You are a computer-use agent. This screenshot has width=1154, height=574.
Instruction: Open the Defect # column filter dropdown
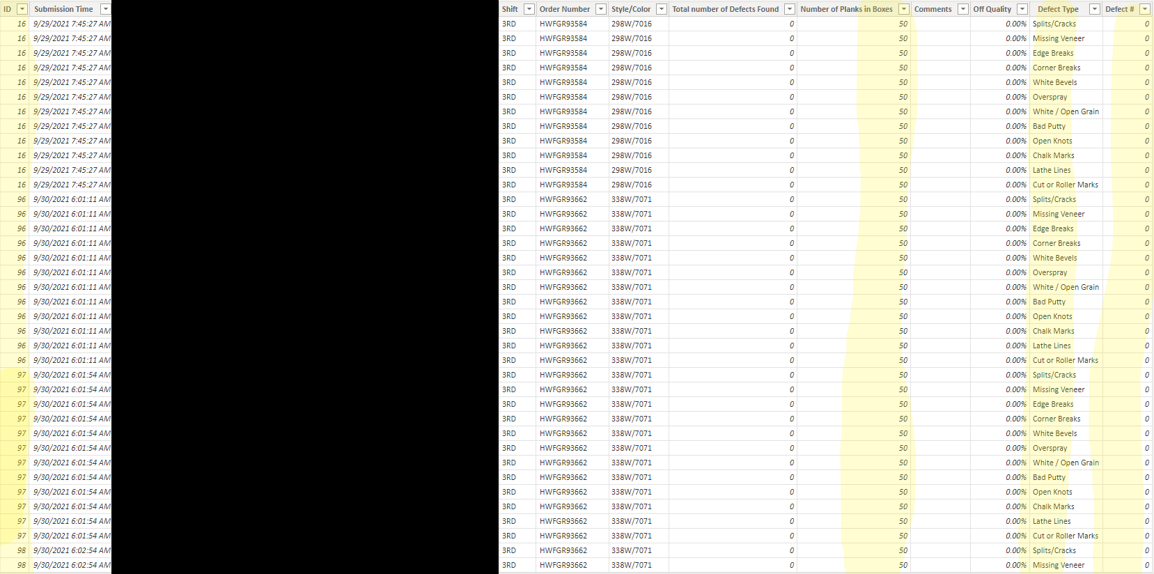1145,9
